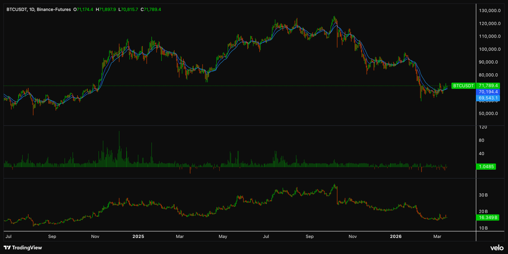The height and width of the screenshot is (254, 508).
Task: Click the May label on the time axis
Action: click(x=224, y=237)
